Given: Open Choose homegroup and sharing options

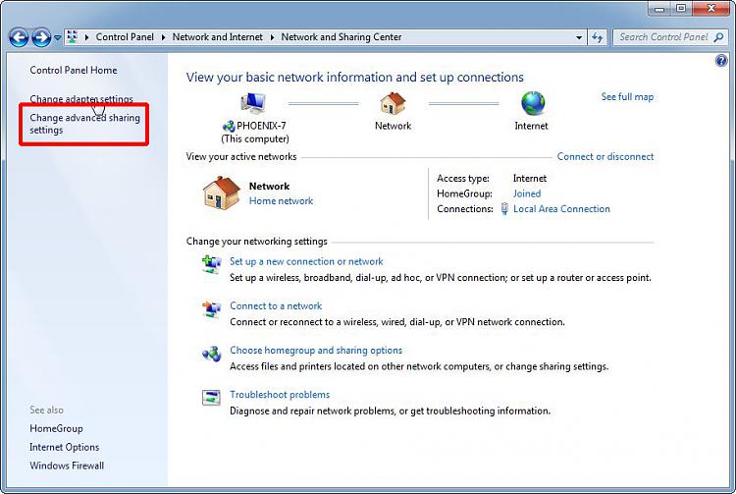Looking at the screenshot, I should click(316, 351).
